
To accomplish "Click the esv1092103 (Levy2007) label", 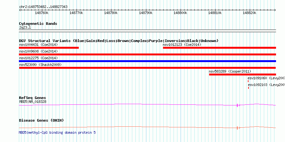I will tap(266, 85).
